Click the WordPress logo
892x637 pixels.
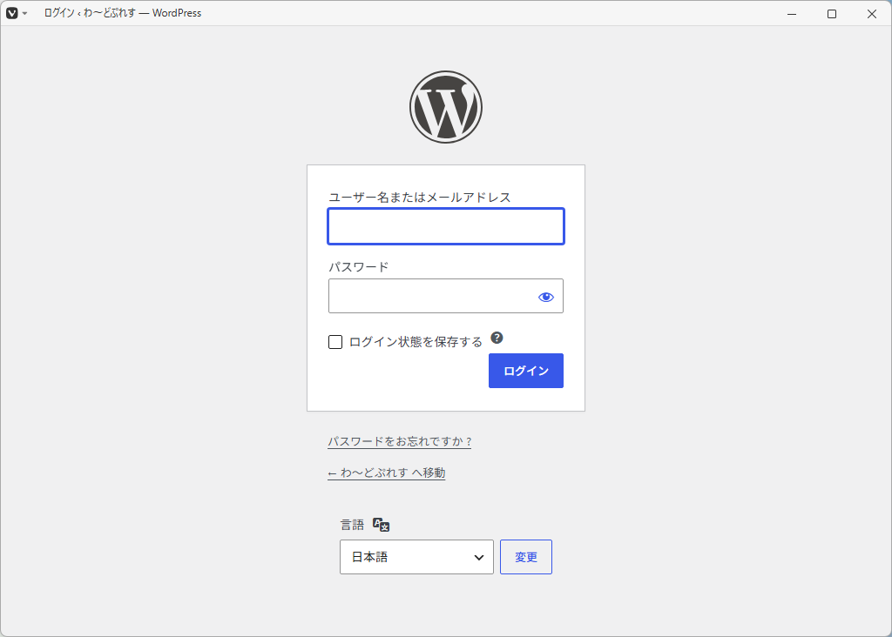point(446,107)
